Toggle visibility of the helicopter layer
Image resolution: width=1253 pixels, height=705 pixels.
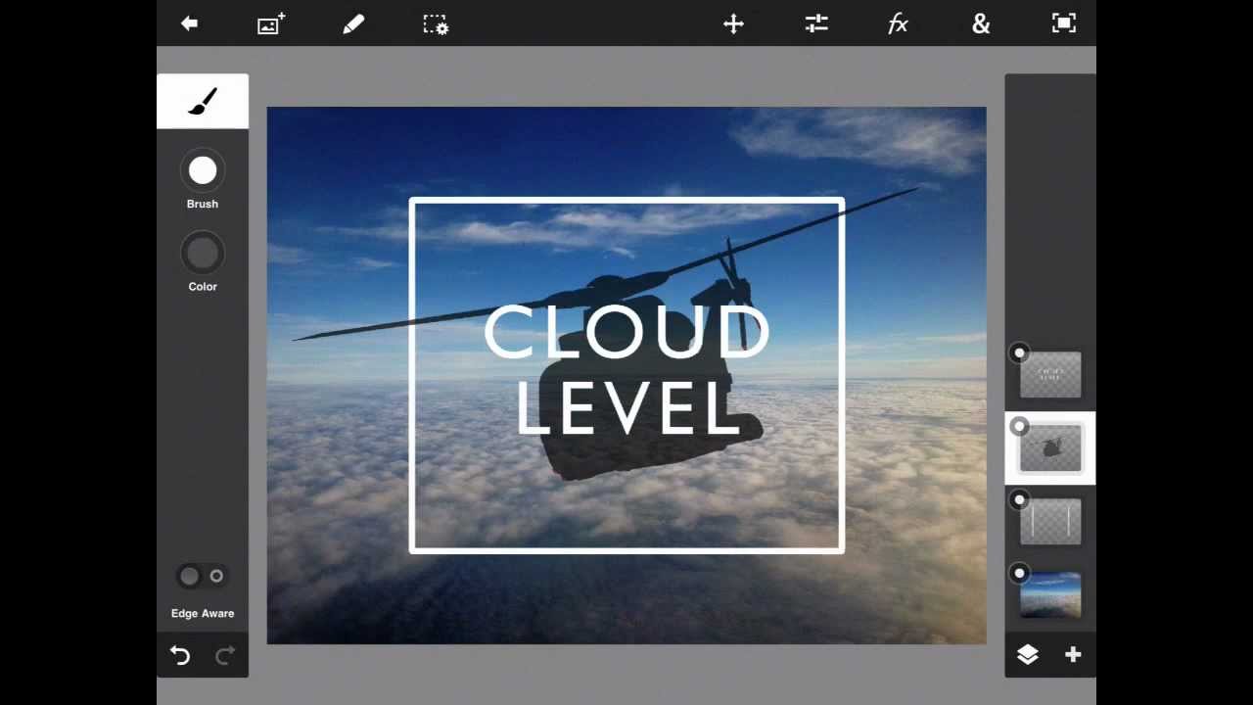point(1019,427)
